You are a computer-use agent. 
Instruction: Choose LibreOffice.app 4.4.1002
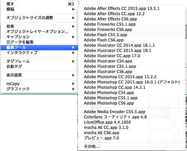click(132, 122)
